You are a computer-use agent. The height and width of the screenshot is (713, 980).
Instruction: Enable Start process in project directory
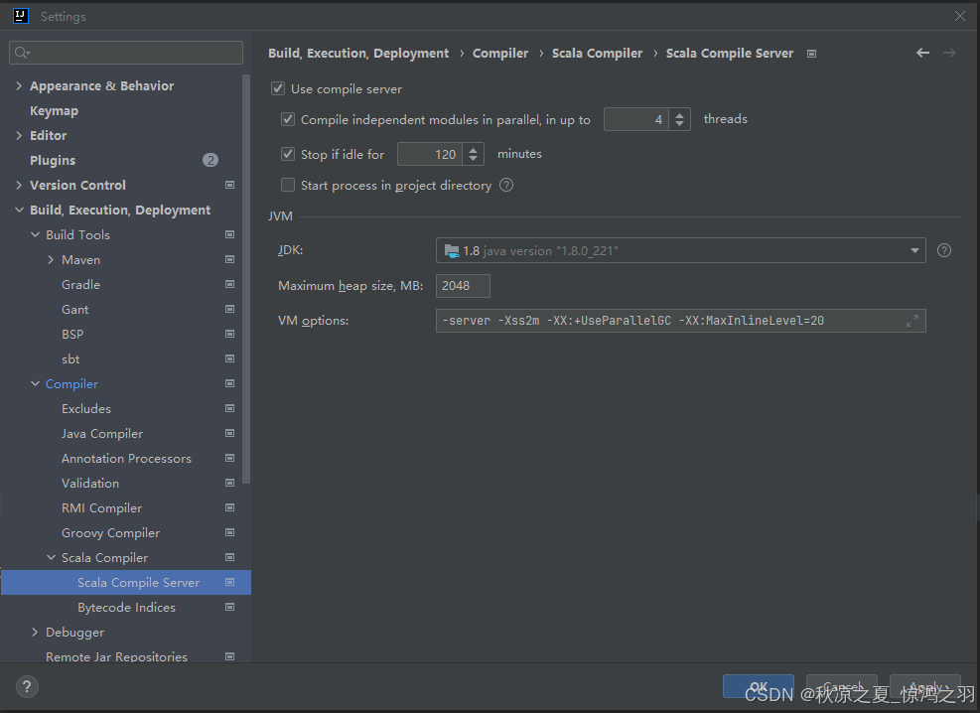(x=288, y=185)
